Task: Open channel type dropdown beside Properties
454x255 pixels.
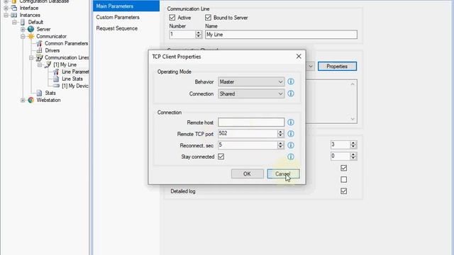Action: point(311,66)
